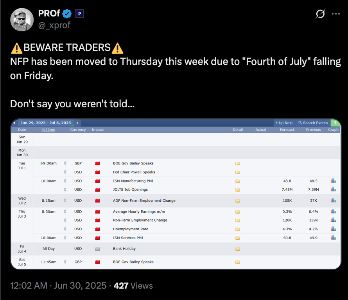Open graph icon for ISM Manufacturing PMI
The image size is (348, 300).
click(x=333, y=181)
